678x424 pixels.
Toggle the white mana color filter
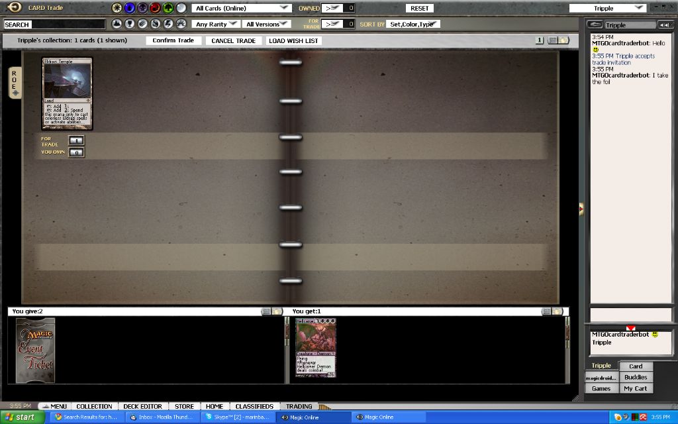click(117, 8)
